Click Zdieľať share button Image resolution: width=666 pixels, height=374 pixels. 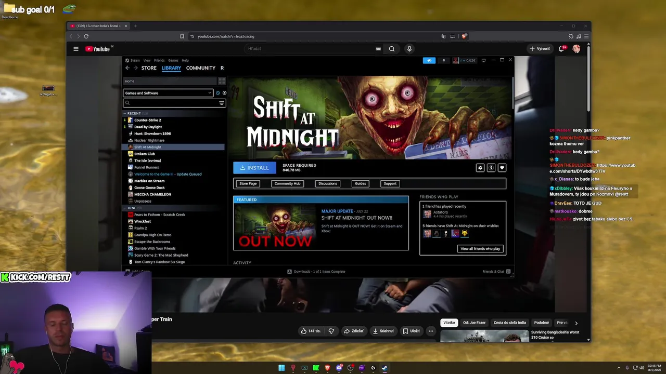354,331
